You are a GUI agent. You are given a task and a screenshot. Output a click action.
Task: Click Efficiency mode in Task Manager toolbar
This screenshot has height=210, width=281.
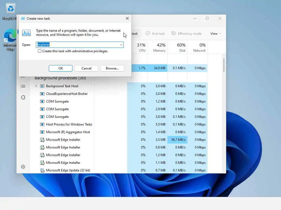coord(187,34)
